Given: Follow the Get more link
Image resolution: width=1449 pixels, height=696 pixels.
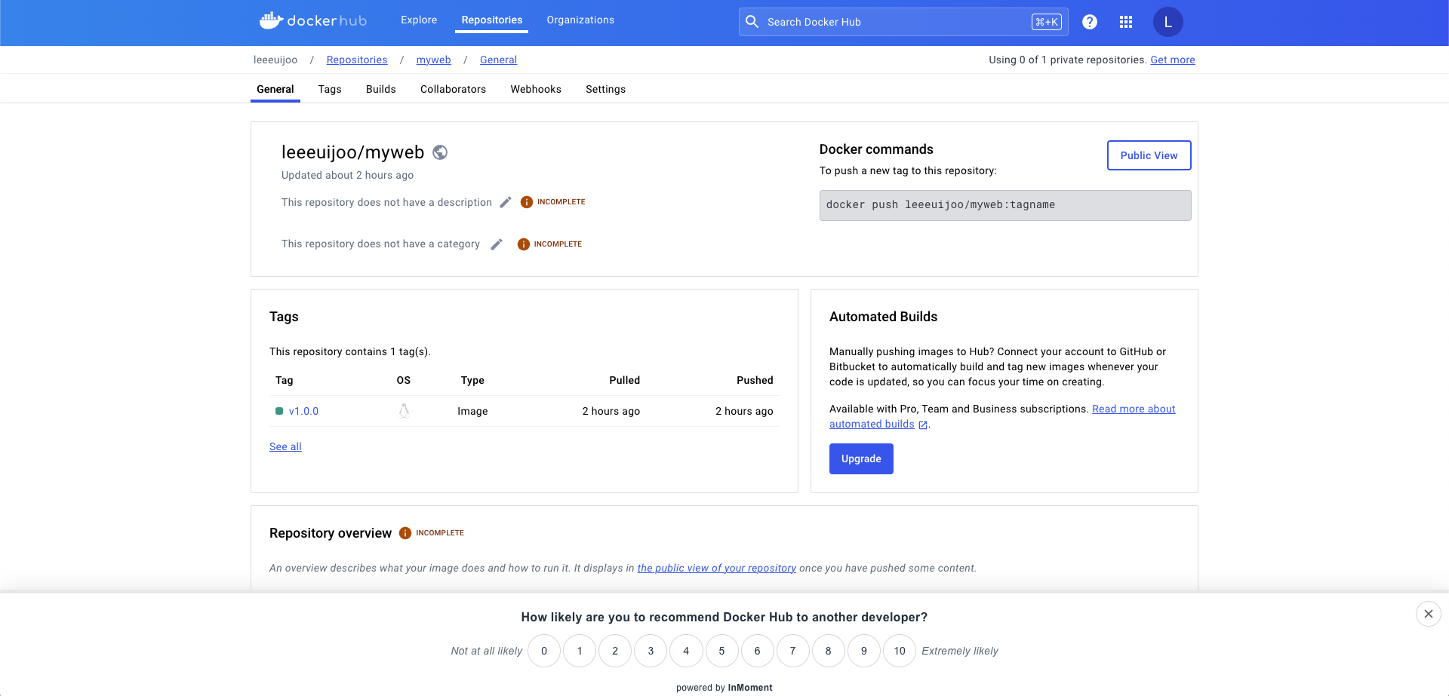Looking at the screenshot, I should (x=1173, y=60).
